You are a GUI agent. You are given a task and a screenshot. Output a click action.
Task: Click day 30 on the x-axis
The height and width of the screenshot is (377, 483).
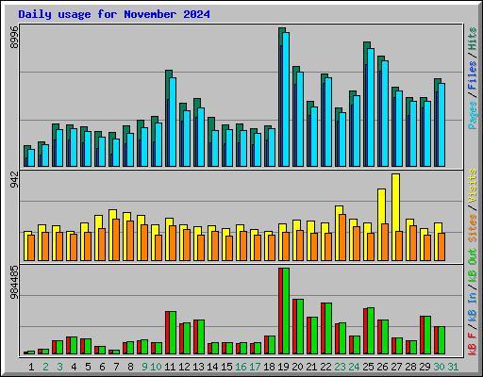coord(439,367)
